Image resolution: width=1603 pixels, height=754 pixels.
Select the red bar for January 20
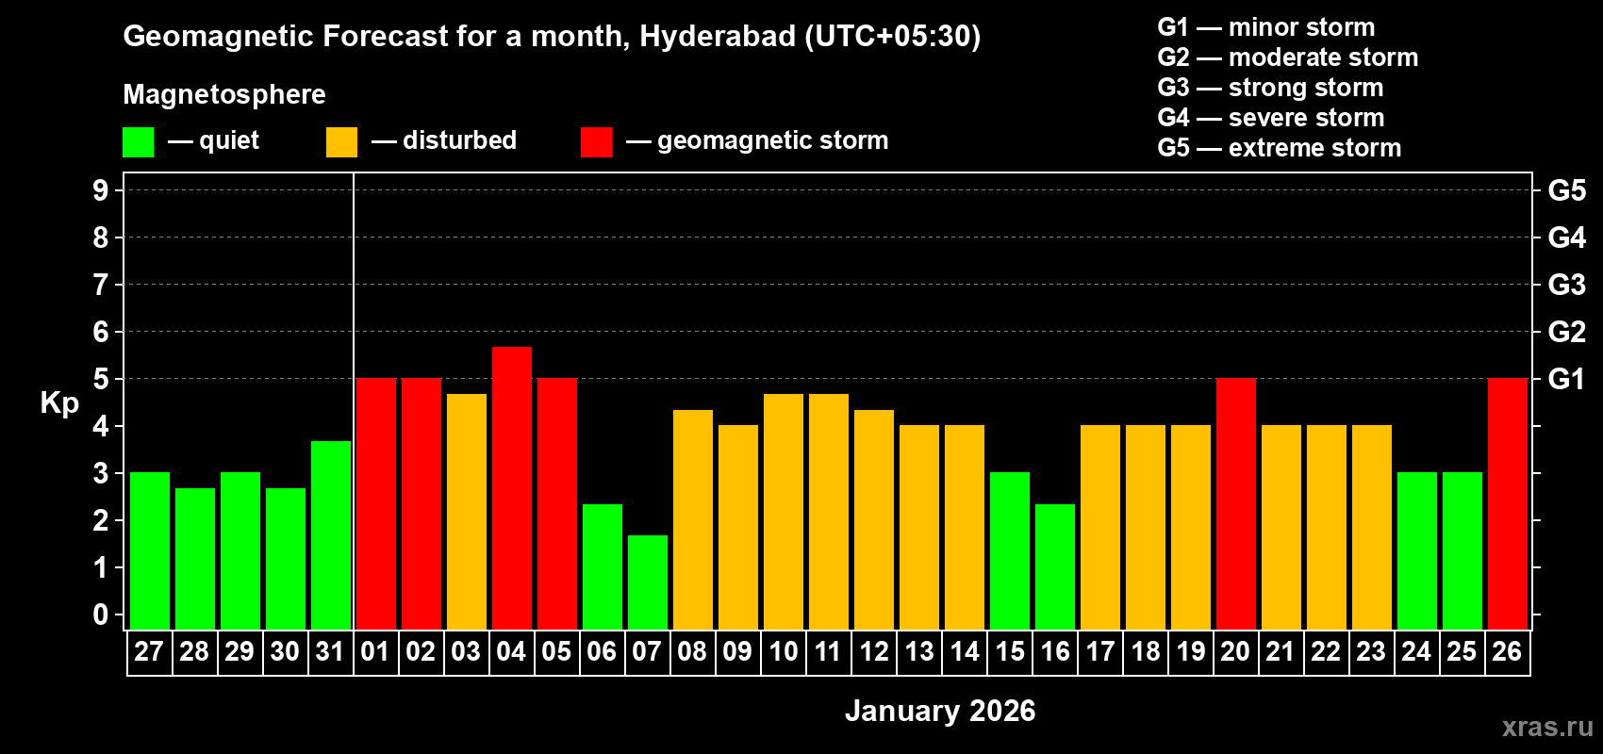(x=1236, y=504)
